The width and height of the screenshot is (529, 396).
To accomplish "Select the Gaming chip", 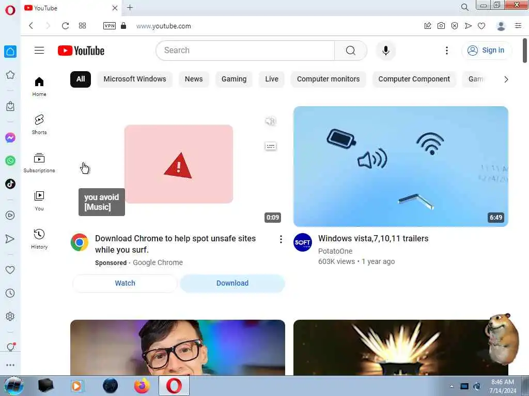I will (234, 79).
